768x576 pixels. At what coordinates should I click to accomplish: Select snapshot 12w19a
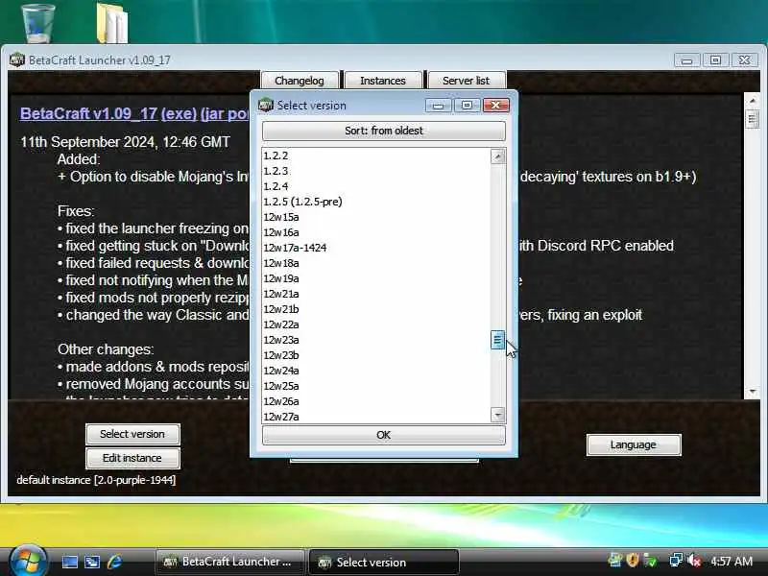[x=376, y=278]
